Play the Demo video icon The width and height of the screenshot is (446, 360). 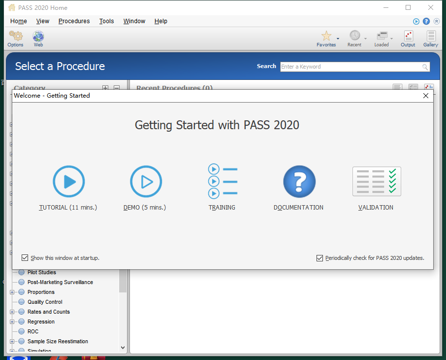pos(146,181)
